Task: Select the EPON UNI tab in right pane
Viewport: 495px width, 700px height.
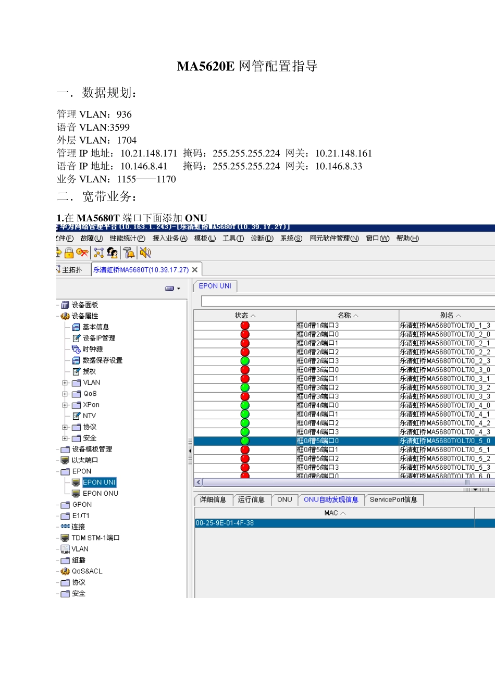Action: point(215,286)
